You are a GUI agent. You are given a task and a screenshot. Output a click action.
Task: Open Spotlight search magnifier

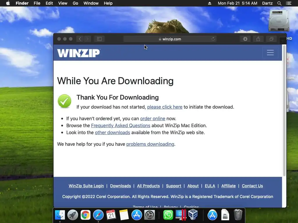point(279,3)
